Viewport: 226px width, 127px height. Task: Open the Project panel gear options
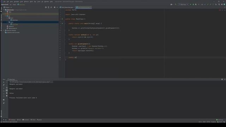(54, 7)
